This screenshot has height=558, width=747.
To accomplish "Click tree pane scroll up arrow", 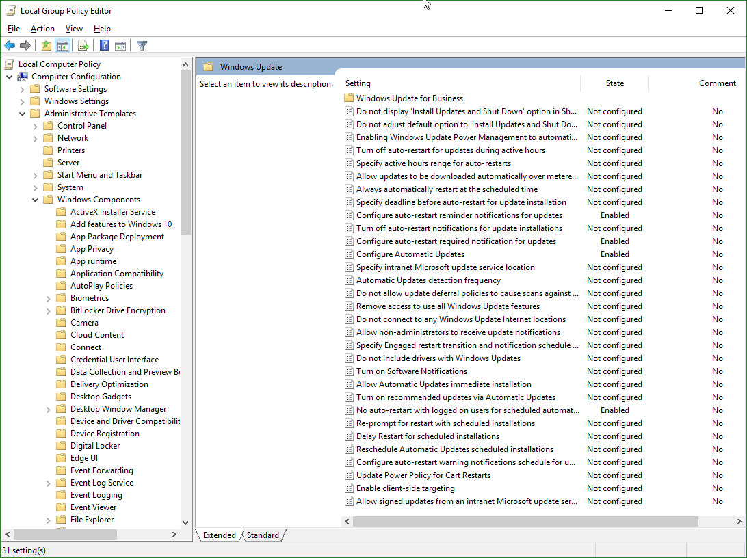I will point(186,64).
